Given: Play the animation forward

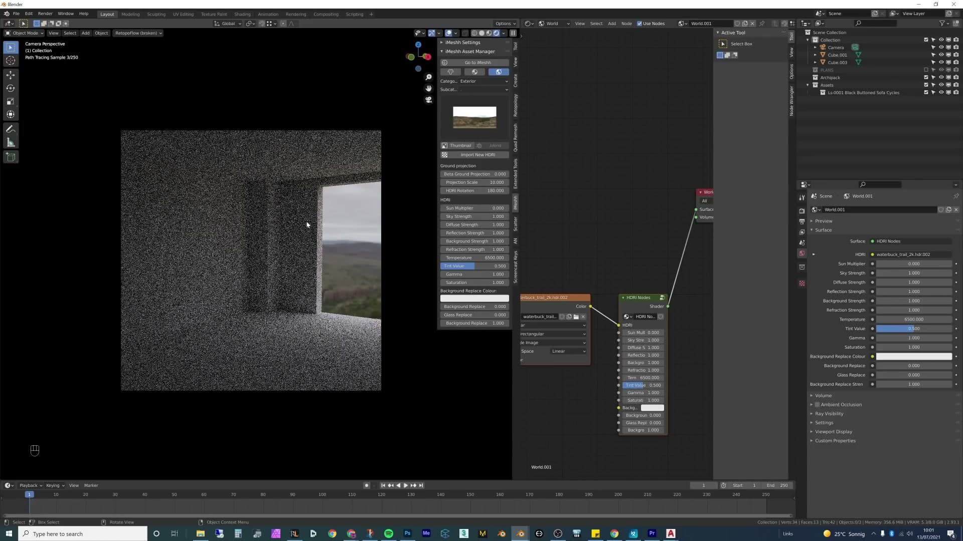Looking at the screenshot, I should pyautogui.click(x=406, y=485).
